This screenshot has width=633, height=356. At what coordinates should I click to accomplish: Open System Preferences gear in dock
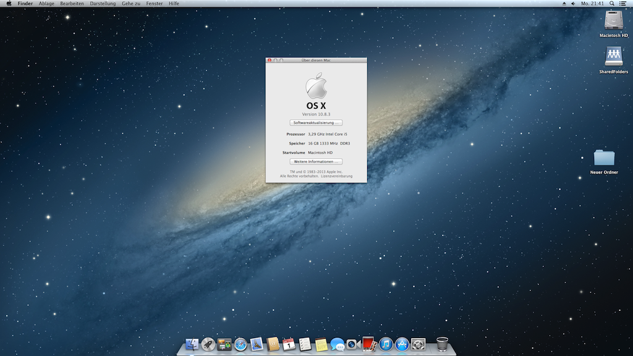(418, 344)
